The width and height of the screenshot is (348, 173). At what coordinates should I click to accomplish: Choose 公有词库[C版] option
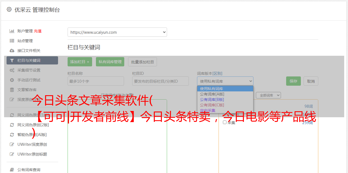(225, 105)
